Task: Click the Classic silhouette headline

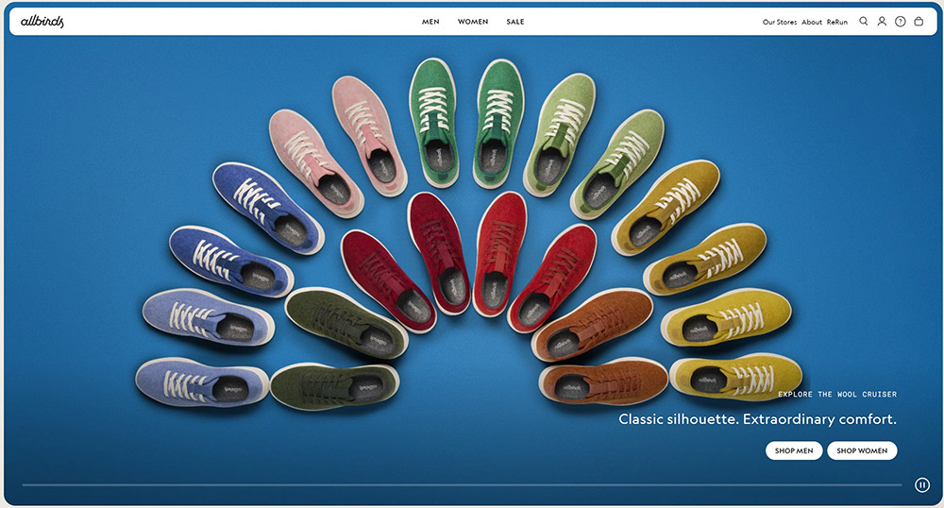Action: click(757, 419)
